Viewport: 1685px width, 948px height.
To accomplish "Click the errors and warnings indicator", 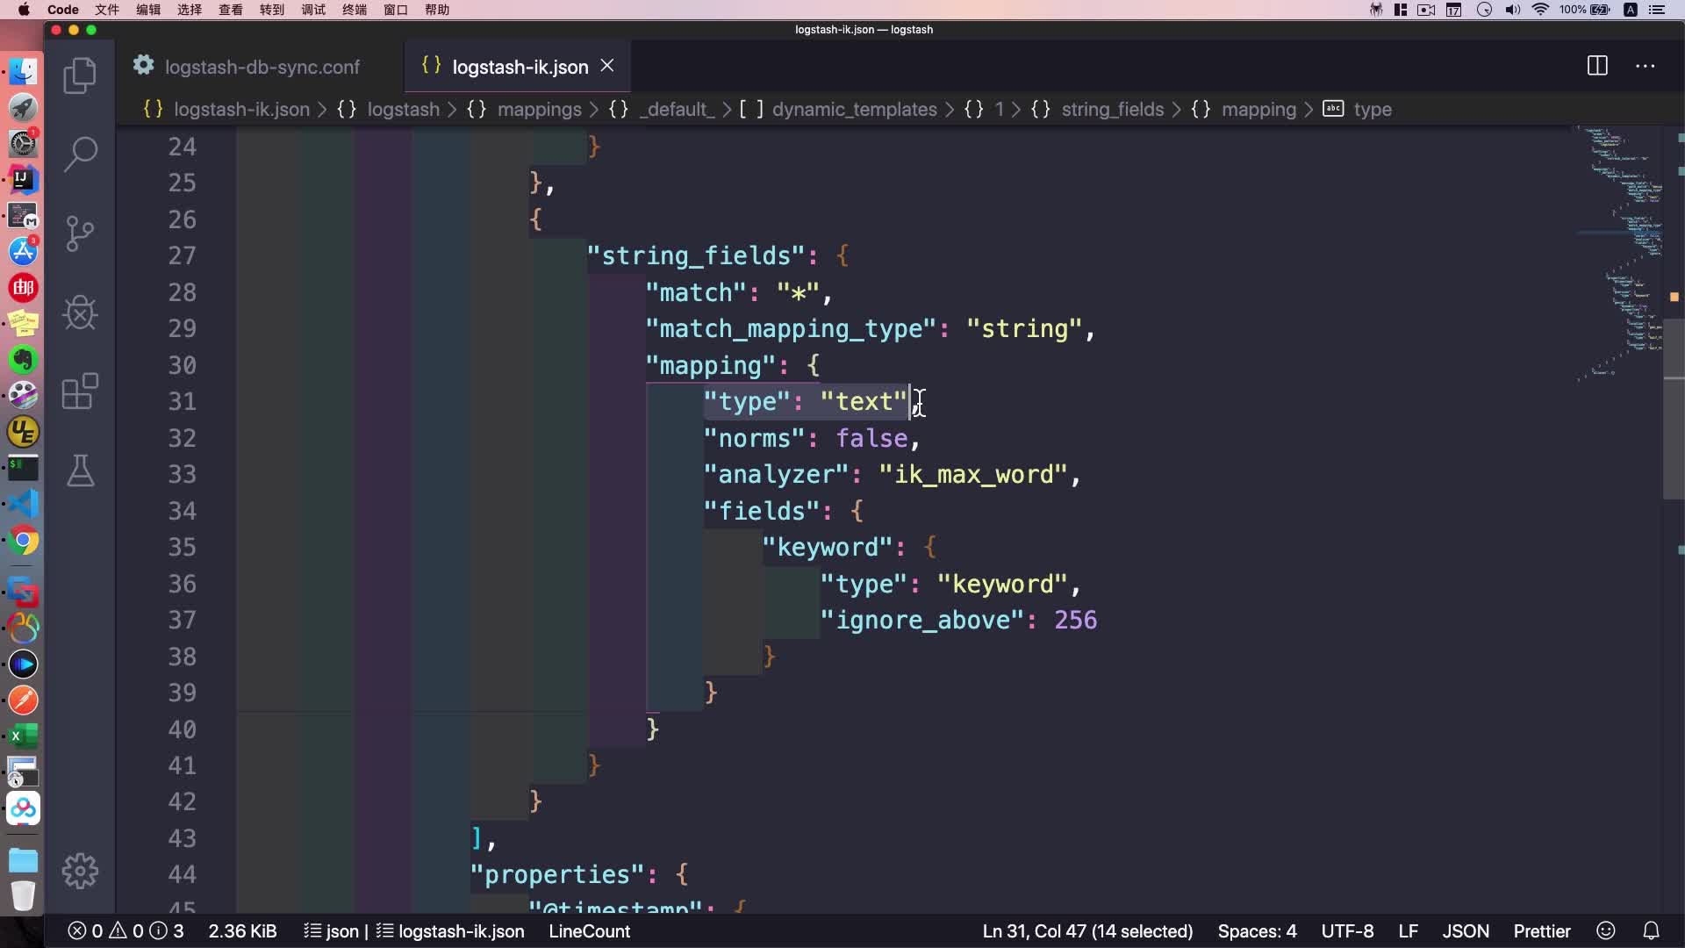I will (125, 930).
